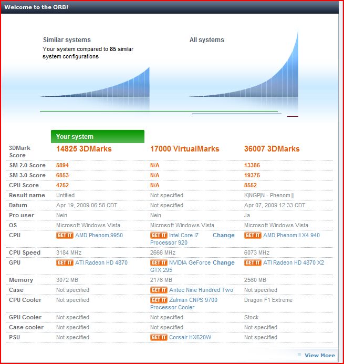Click SM 2.0 Score value 13386
This screenshot has width=344, height=364.
click(x=252, y=165)
